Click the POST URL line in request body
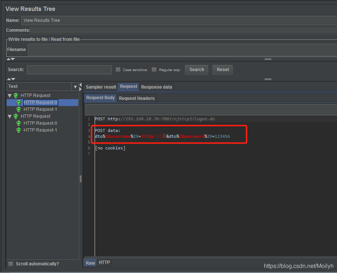 coord(155,119)
